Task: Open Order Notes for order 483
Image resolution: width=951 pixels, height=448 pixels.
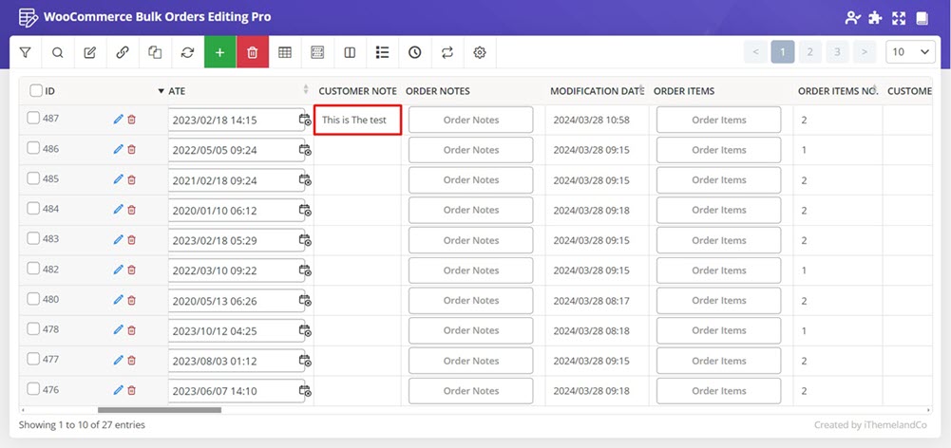Action: point(470,240)
